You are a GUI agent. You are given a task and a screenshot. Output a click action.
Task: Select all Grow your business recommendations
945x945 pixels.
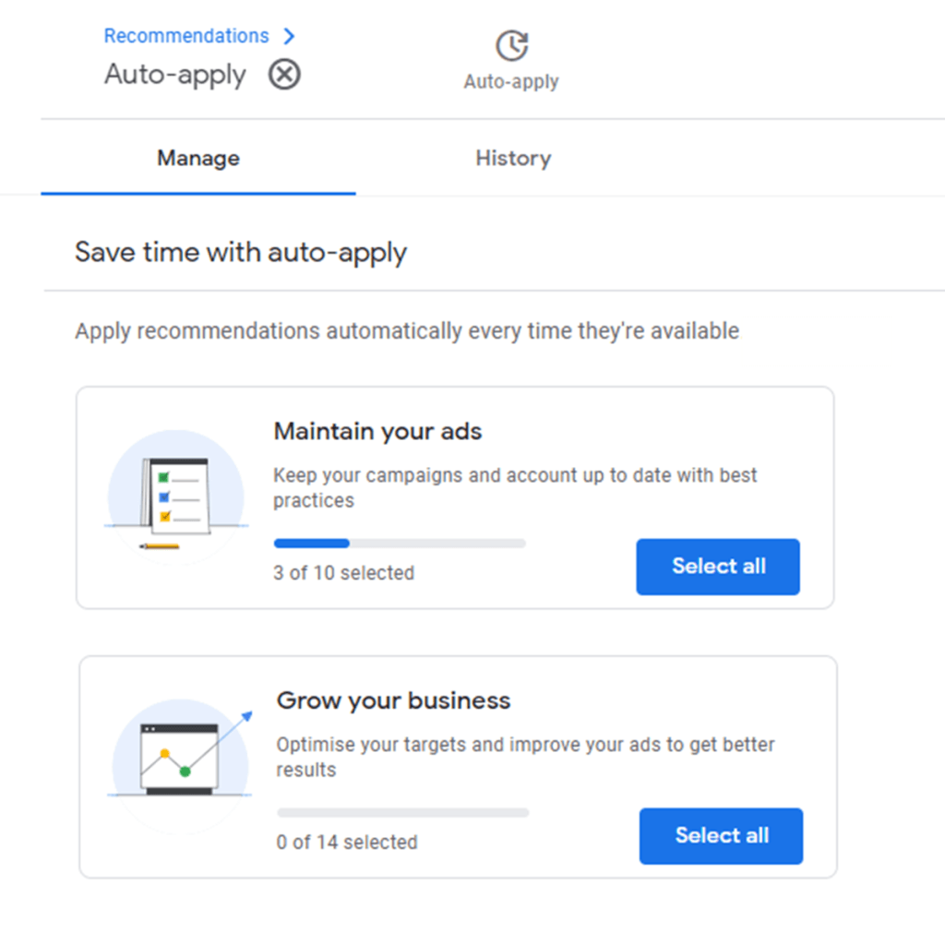[721, 836]
